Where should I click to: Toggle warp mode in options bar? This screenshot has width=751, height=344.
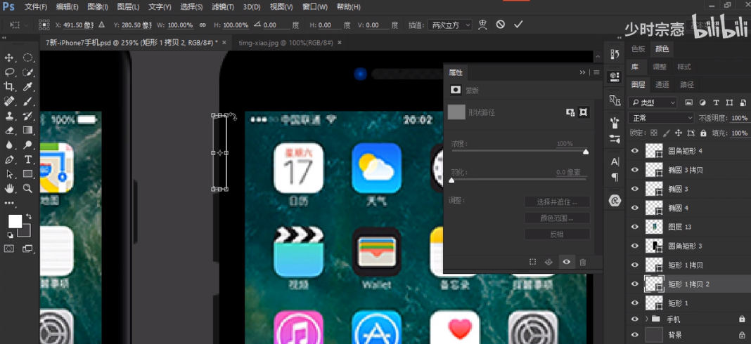[x=483, y=25]
